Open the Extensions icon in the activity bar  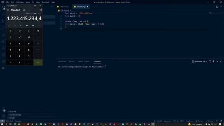click(x=3, y=41)
